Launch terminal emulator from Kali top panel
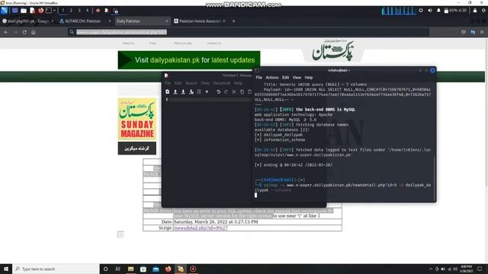 49,11
